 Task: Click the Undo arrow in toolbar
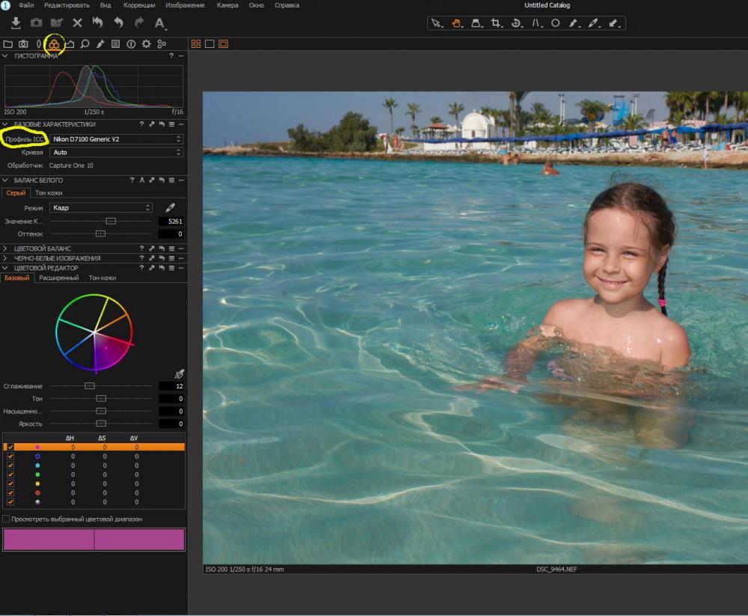118,22
